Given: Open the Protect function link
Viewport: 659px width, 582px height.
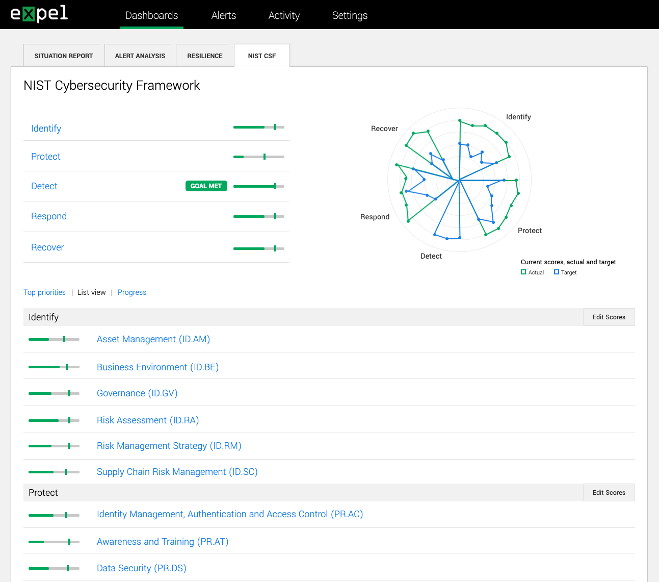Looking at the screenshot, I should coord(45,157).
